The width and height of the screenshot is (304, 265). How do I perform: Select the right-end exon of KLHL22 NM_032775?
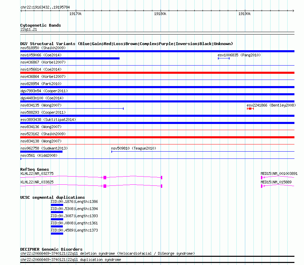click(162, 177)
